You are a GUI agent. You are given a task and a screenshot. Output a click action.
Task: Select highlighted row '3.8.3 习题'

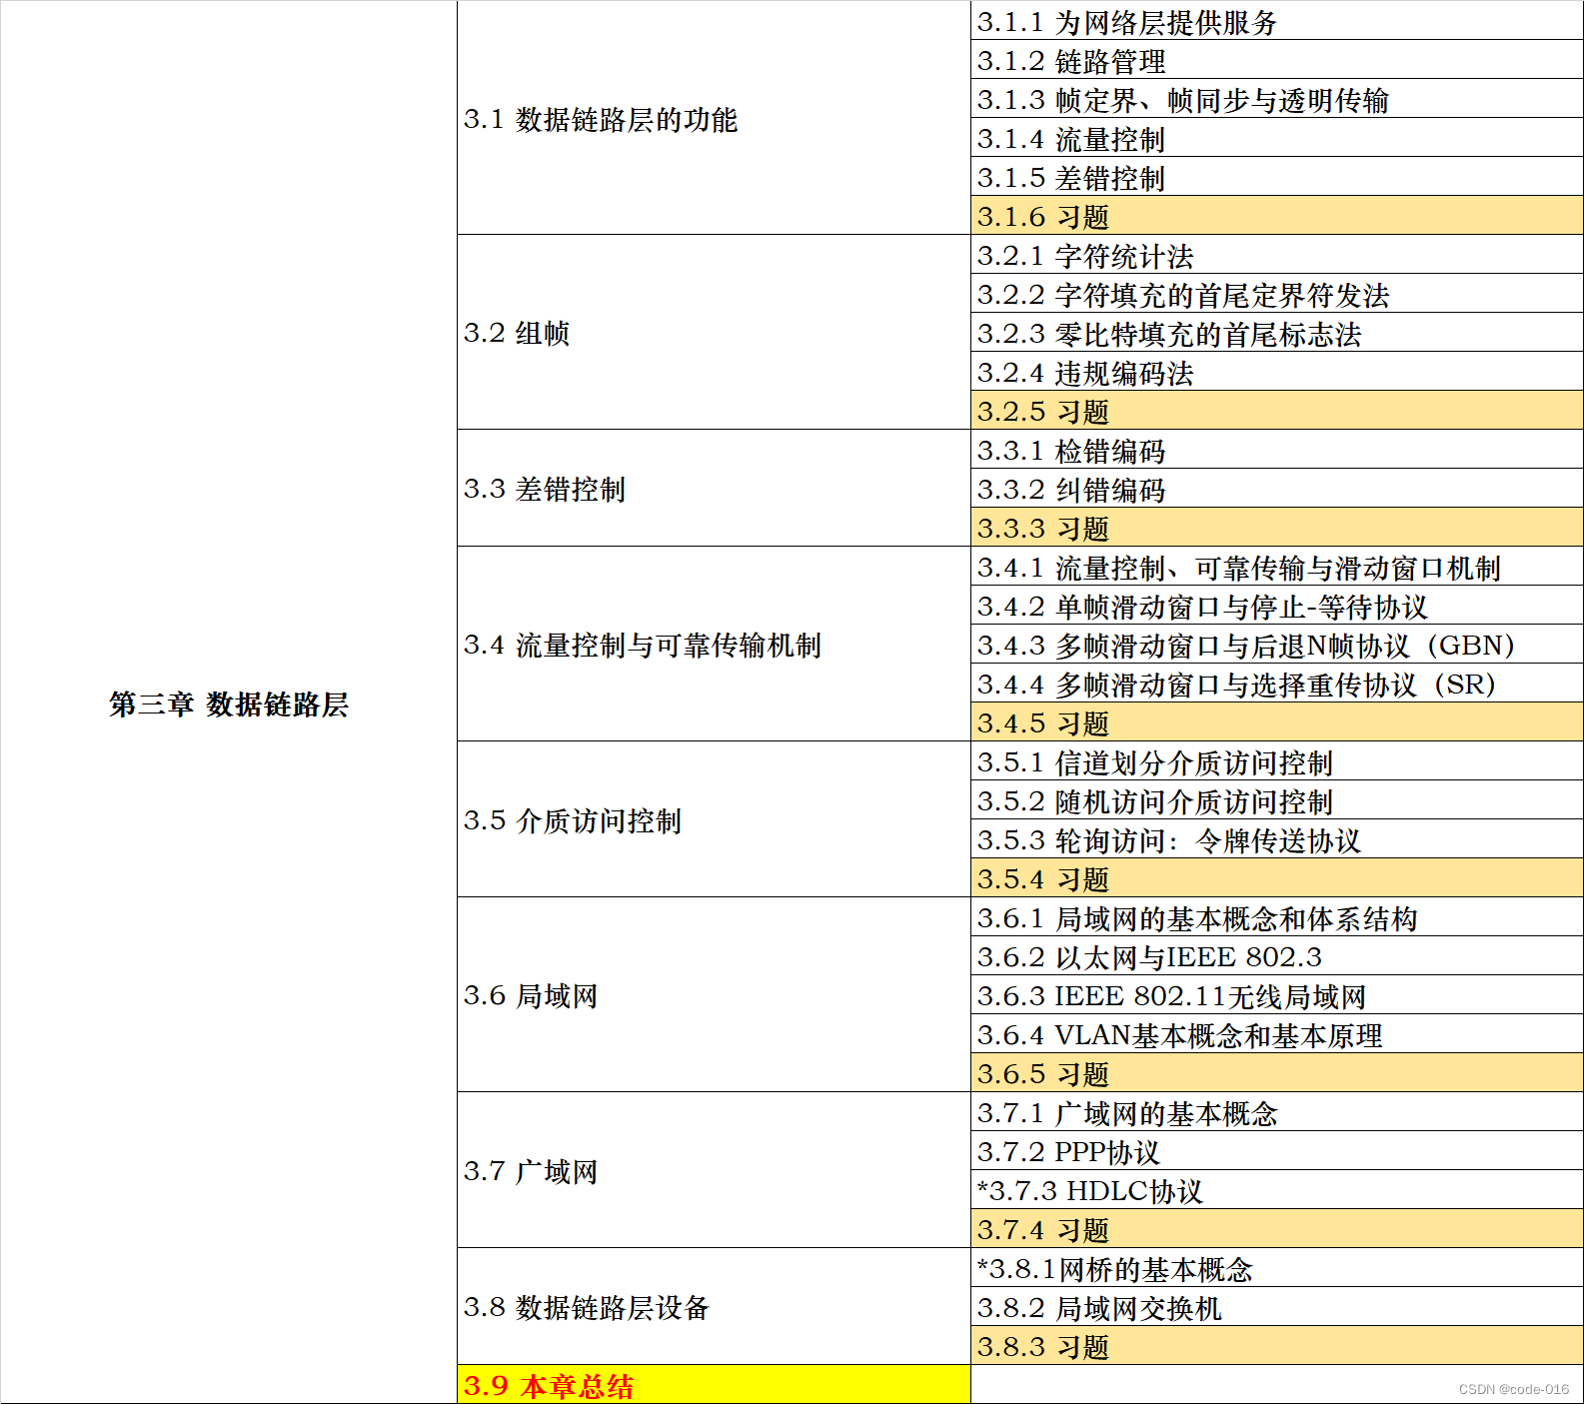[1277, 1346]
